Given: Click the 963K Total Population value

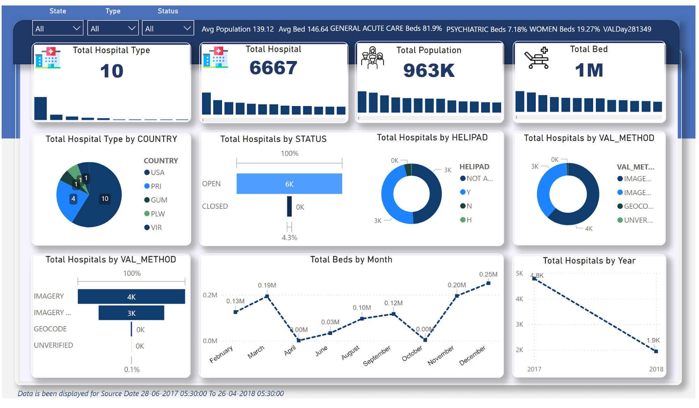Looking at the screenshot, I should pyautogui.click(x=429, y=70).
